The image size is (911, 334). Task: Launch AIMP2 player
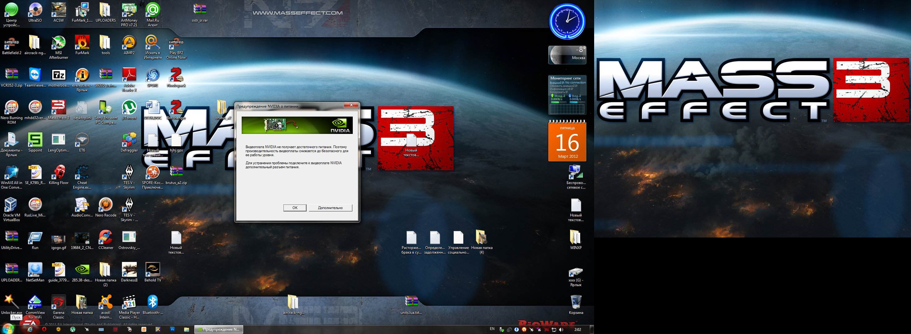click(129, 45)
